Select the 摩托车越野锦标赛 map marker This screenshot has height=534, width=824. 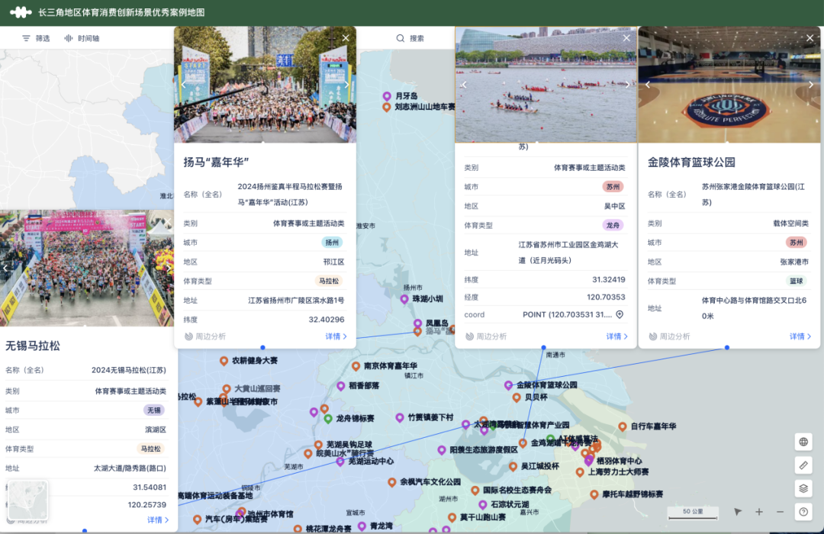[x=594, y=494]
